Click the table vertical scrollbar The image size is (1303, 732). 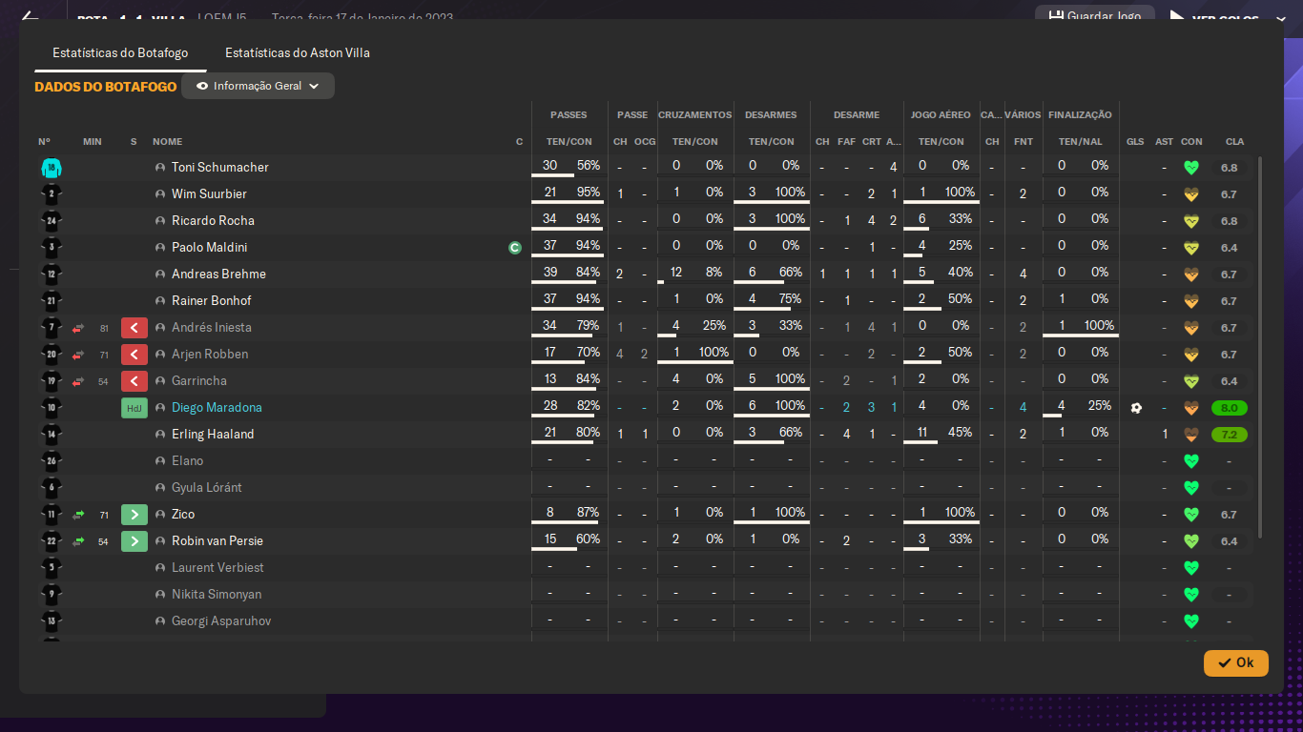(x=1260, y=348)
